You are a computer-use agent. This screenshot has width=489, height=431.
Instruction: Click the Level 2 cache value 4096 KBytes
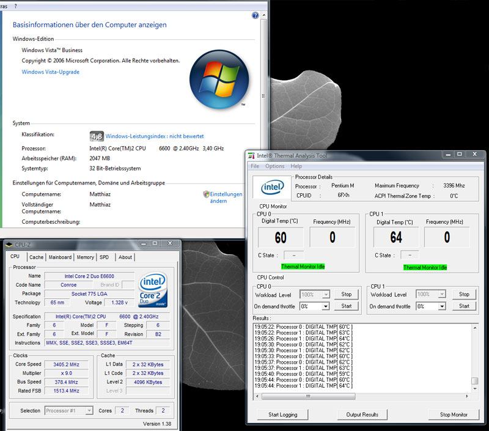[x=148, y=382]
